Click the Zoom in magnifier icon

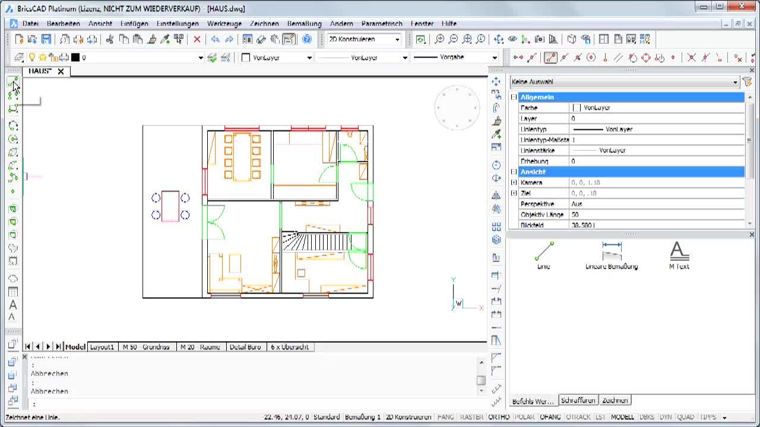[x=439, y=39]
